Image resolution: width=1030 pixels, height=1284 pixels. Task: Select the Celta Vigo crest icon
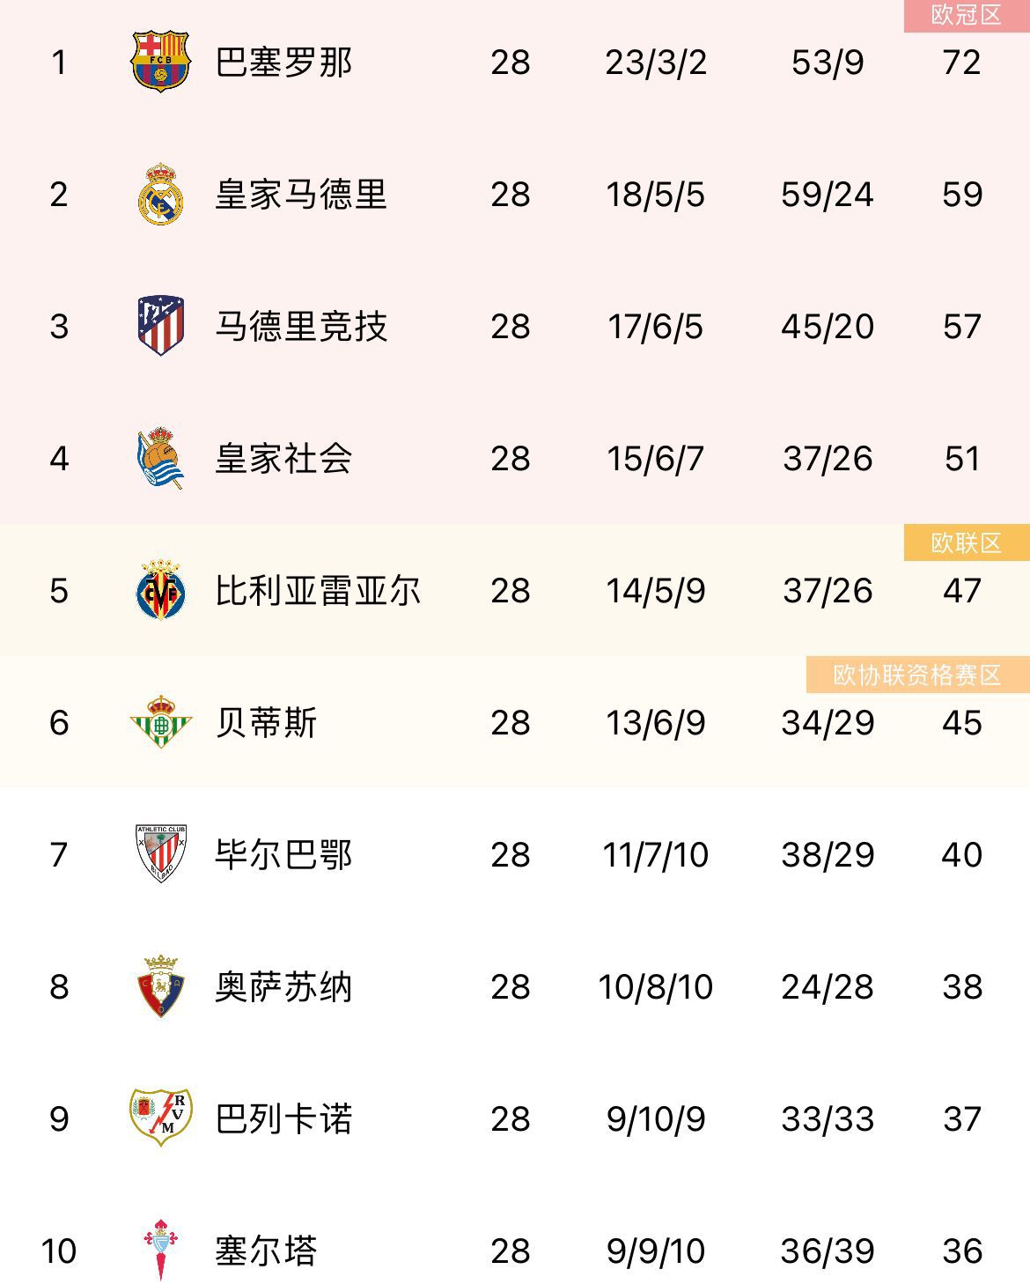coord(160,1250)
